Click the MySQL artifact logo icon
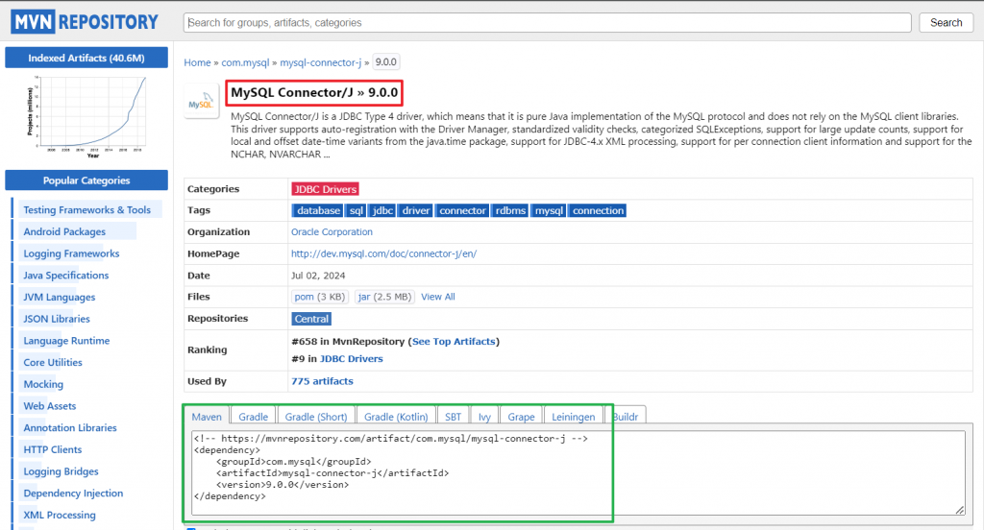The width and height of the screenshot is (984, 530). click(201, 102)
